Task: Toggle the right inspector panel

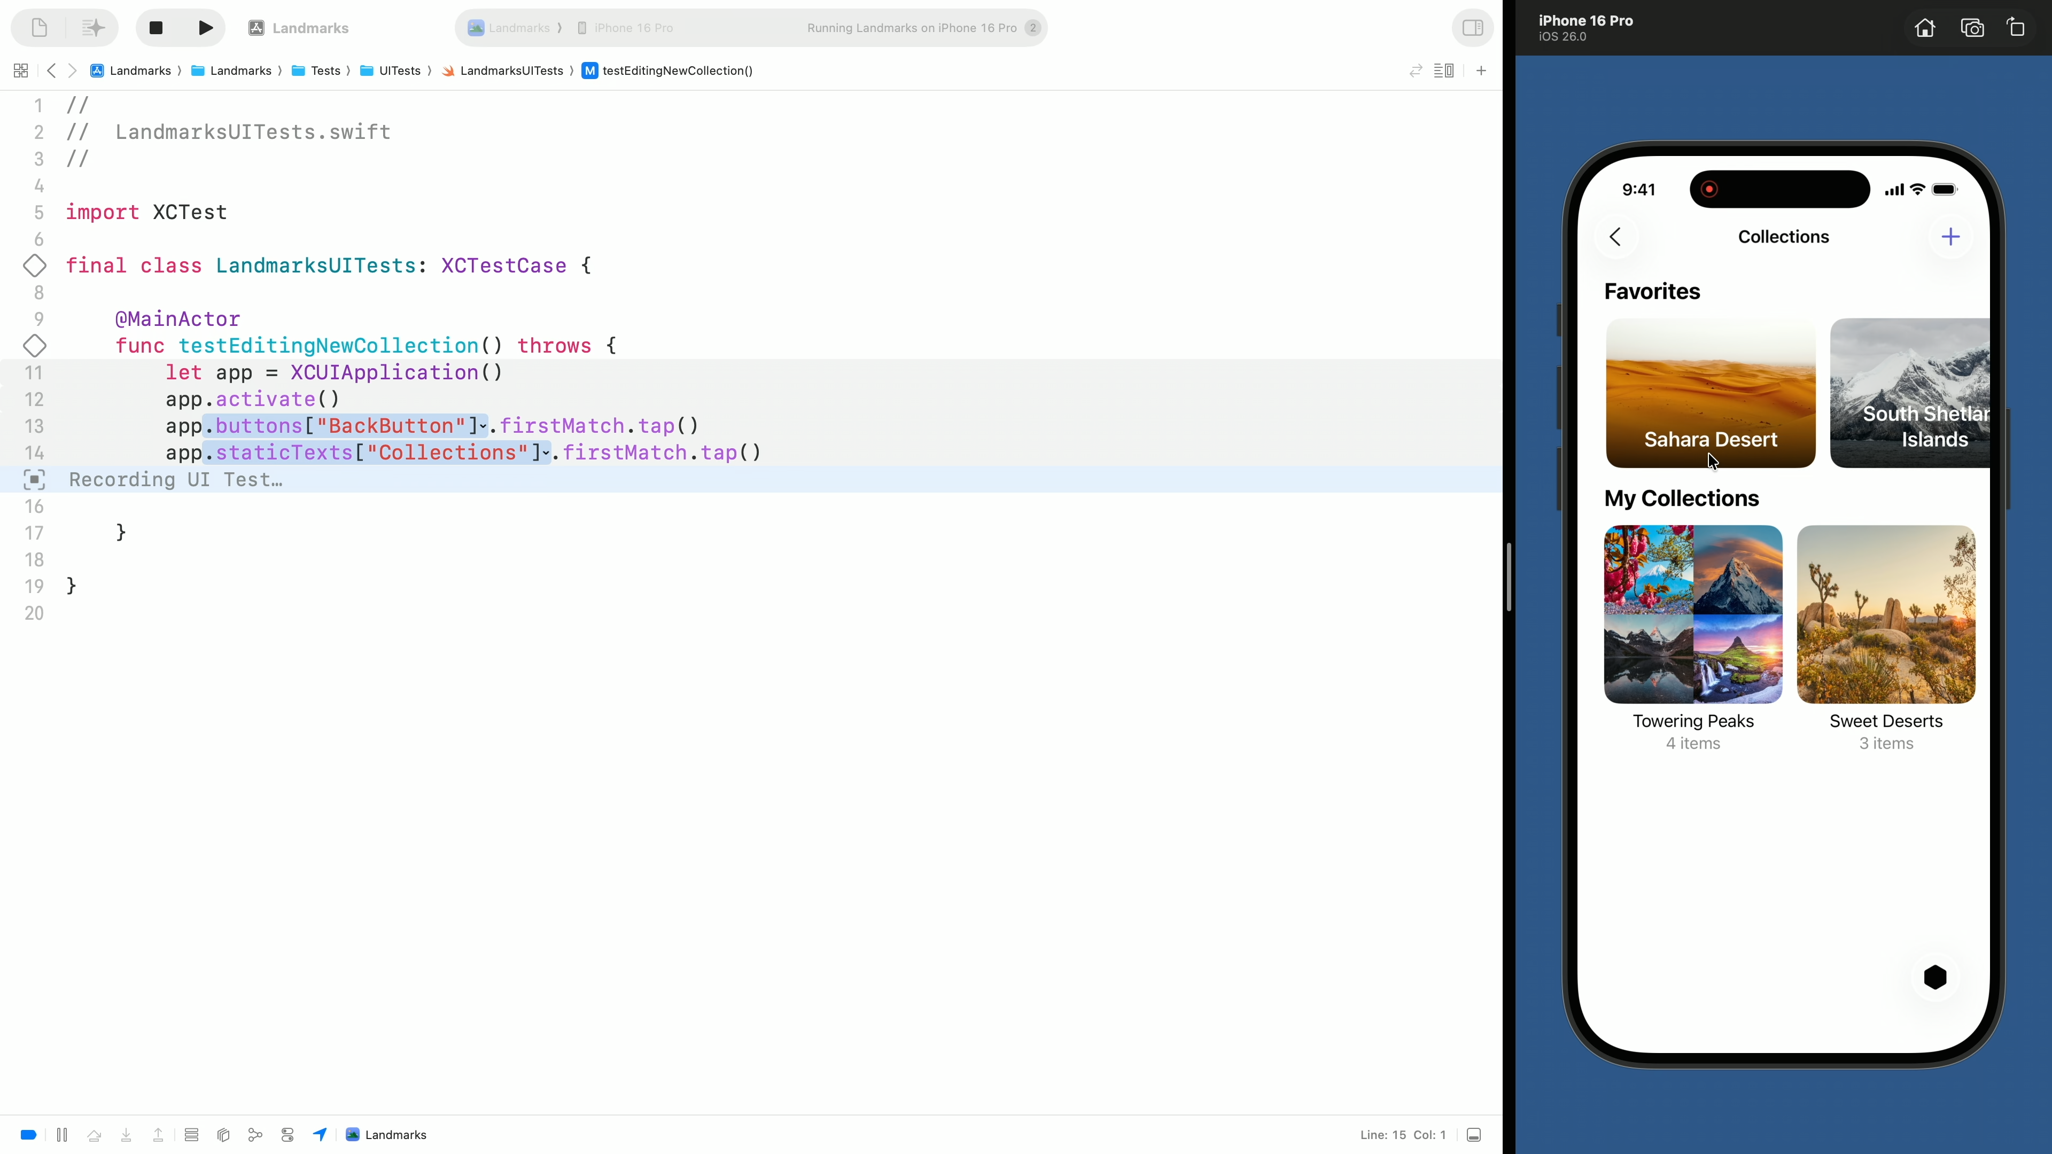Action: [1472, 28]
